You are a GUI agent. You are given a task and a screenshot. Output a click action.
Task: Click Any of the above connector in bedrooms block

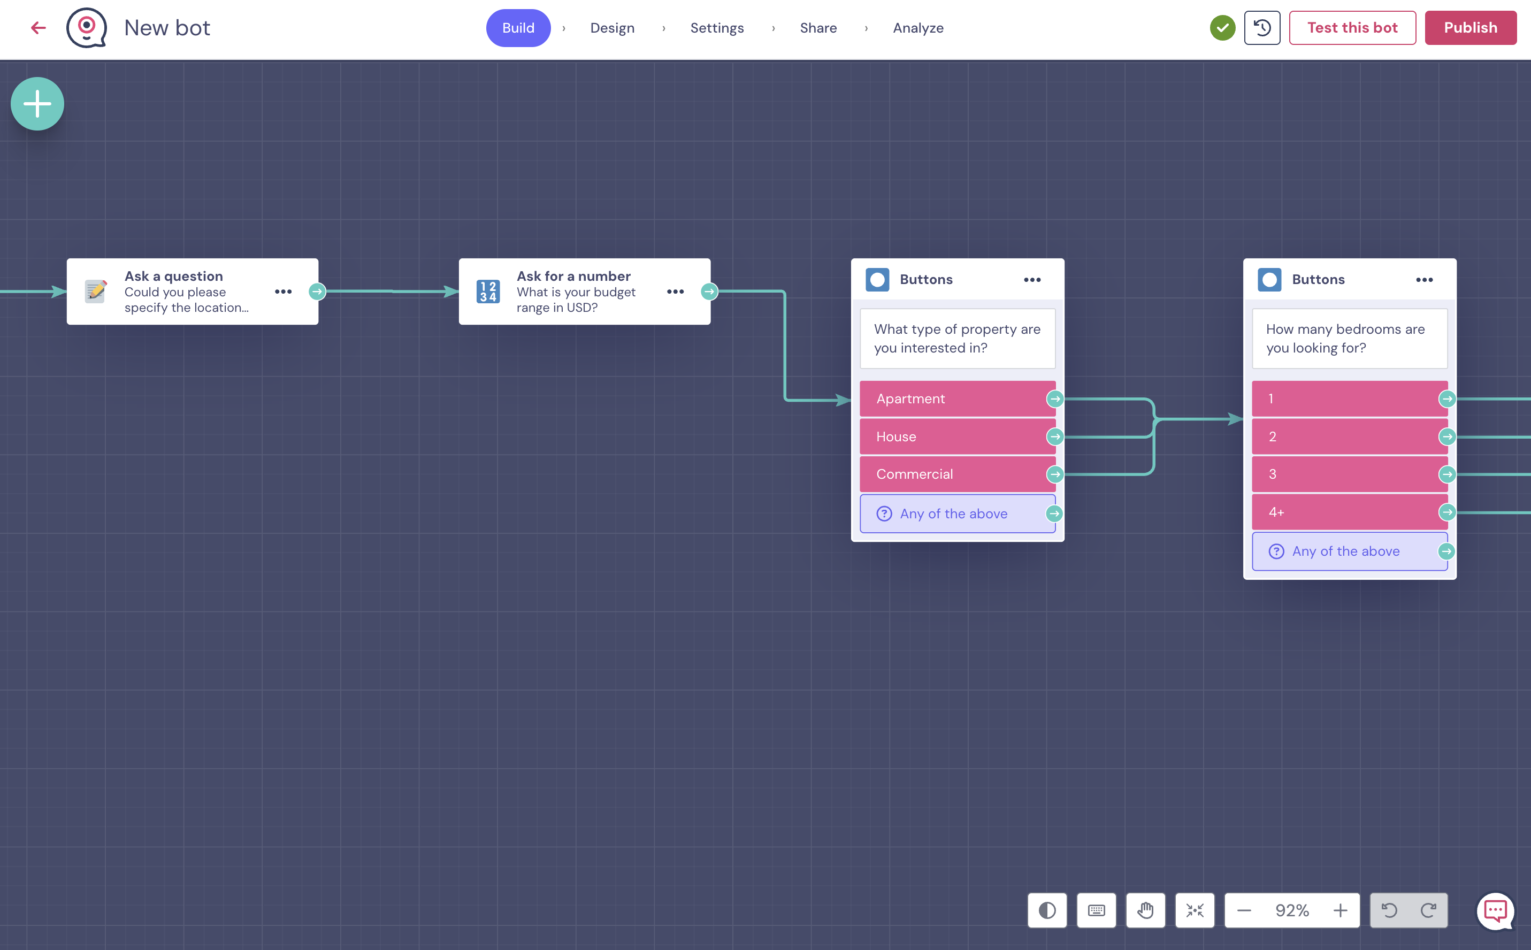click(1447, 551)
